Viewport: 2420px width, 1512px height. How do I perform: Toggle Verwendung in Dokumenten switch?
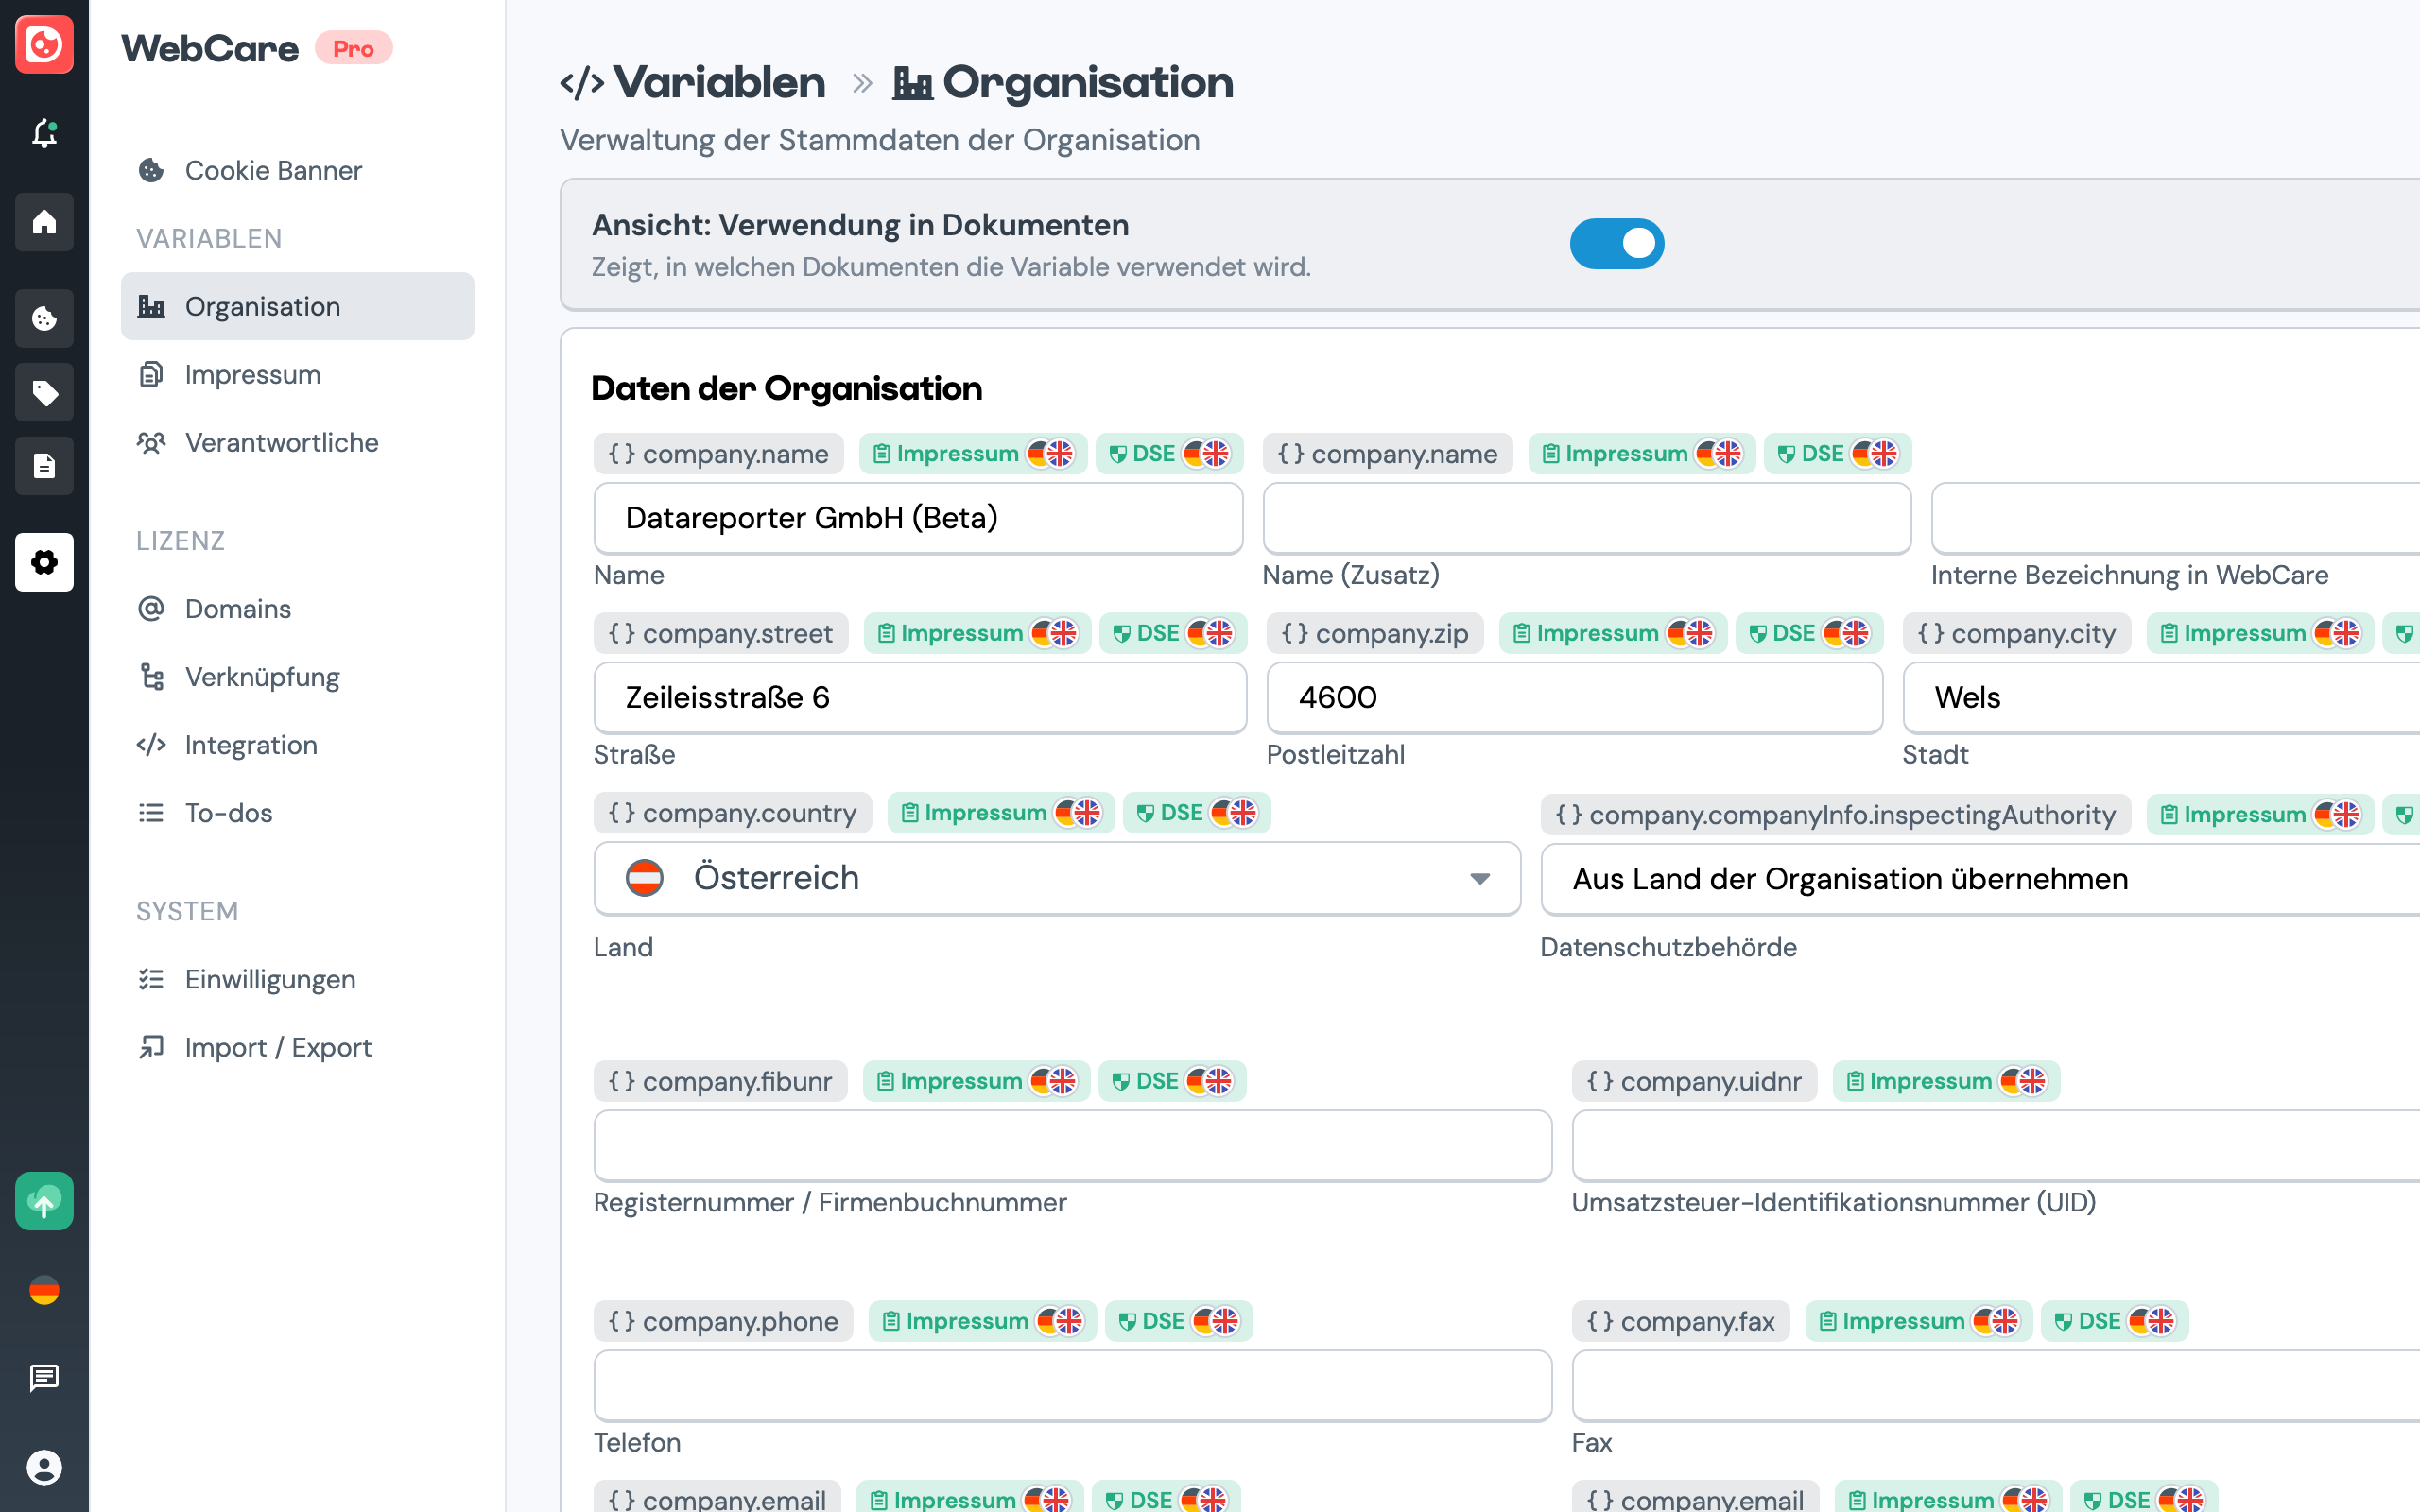(1616, 244)
